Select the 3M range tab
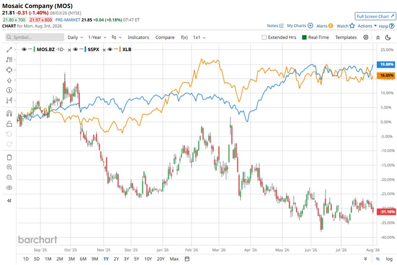This screenshot has width=397, height=265. [71, 259]
